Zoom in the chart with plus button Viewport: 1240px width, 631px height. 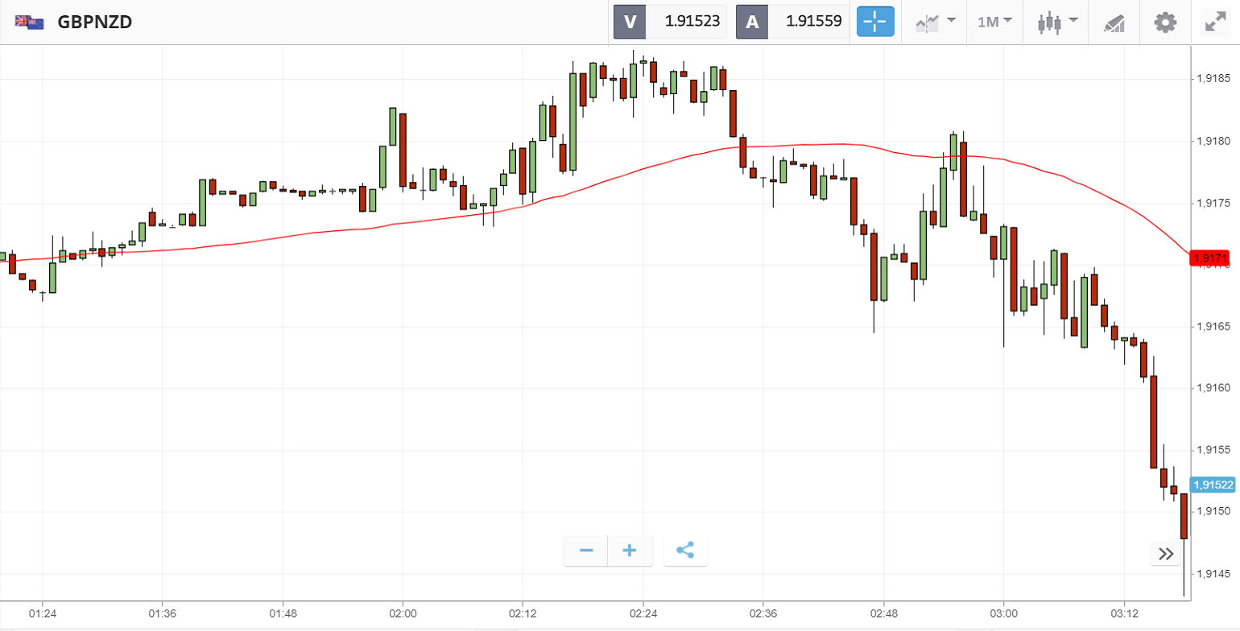tap(630, 551)
